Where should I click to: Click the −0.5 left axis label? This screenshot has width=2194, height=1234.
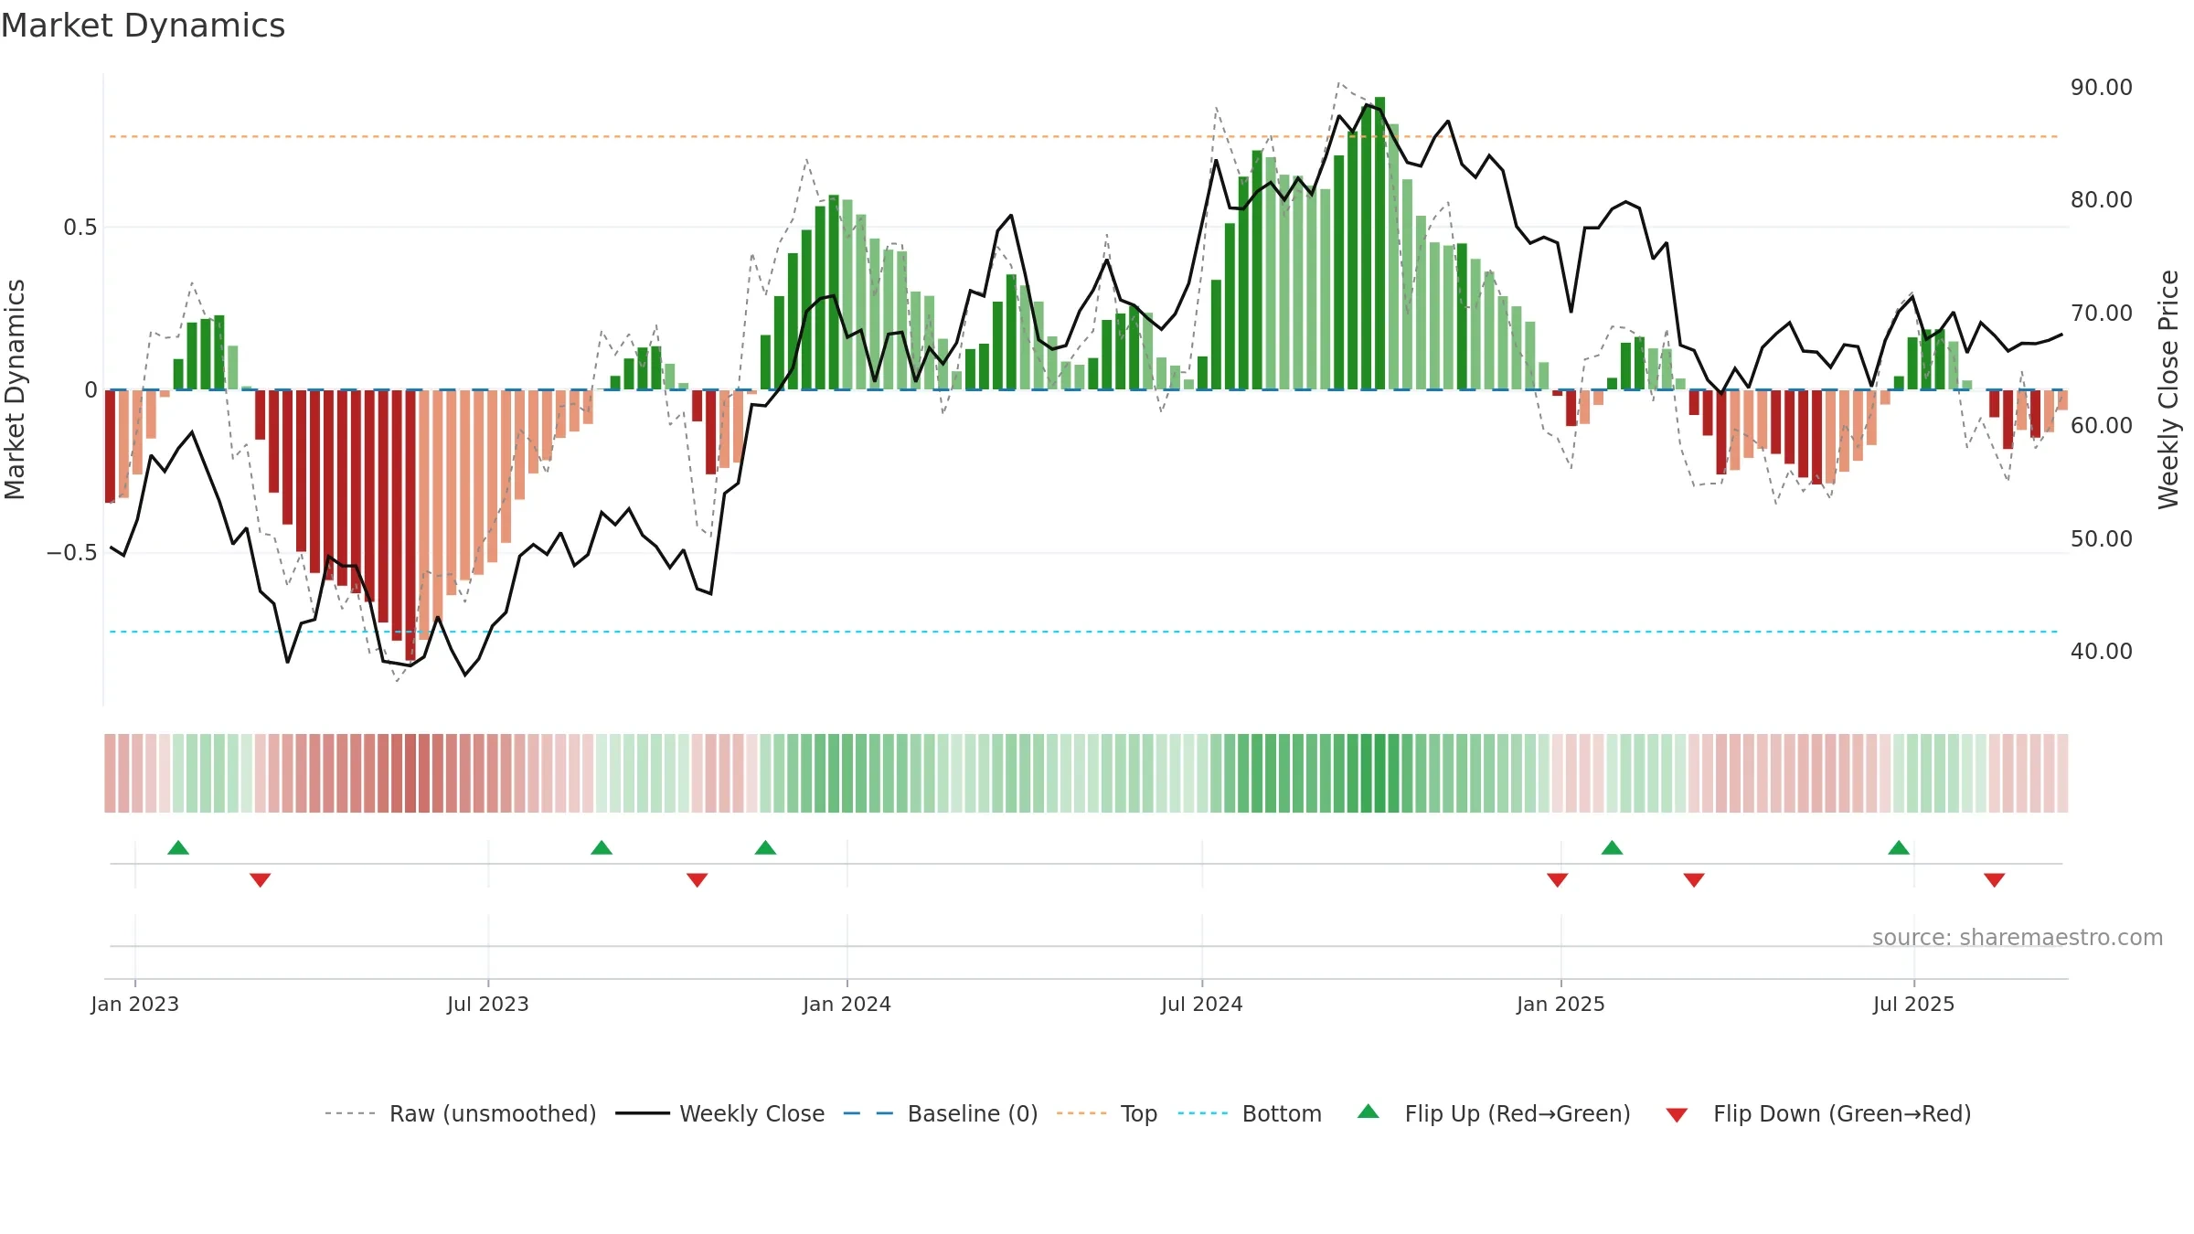coord(72,552)
